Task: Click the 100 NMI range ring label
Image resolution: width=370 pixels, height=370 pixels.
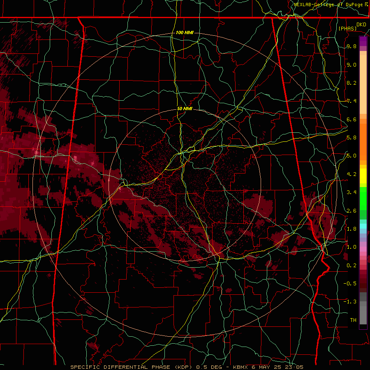Action: pos(185,32)
